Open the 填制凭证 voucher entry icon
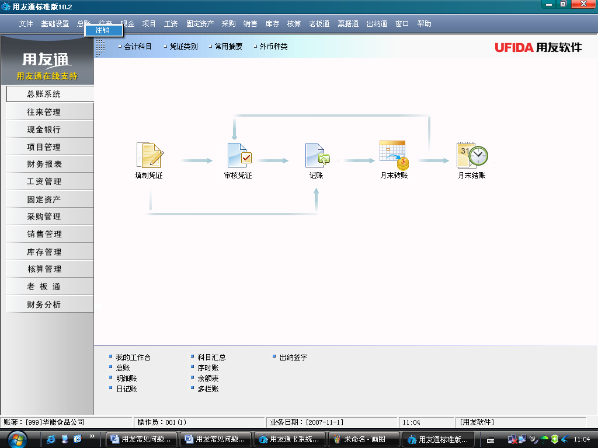The height and width of the screenshot is (448, 598). tap(150, 155)
